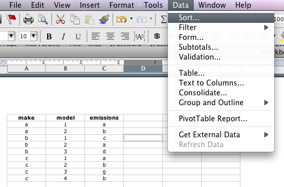Expand the Group and Outline submenu
284x187 pixels.
pyautogui.click(x=221, y=103)
